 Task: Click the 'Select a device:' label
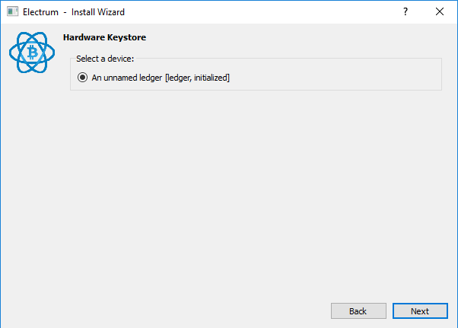point(105,59)
